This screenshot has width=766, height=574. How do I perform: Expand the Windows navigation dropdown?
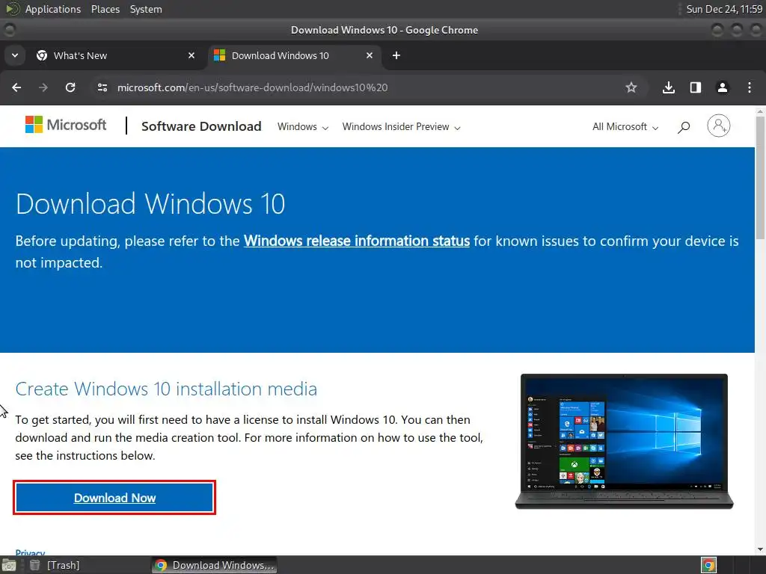[303, 127]
